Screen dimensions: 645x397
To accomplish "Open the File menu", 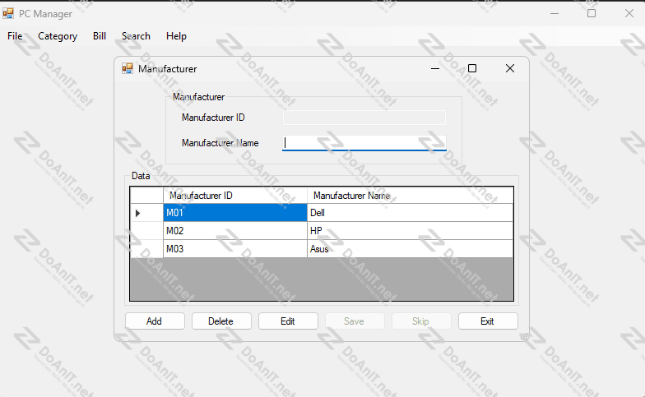I will click(x=15, y=36).
